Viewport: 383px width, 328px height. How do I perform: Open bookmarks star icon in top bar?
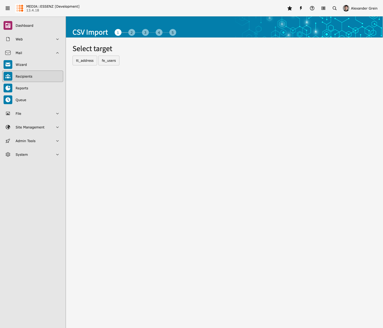(290, 8)
